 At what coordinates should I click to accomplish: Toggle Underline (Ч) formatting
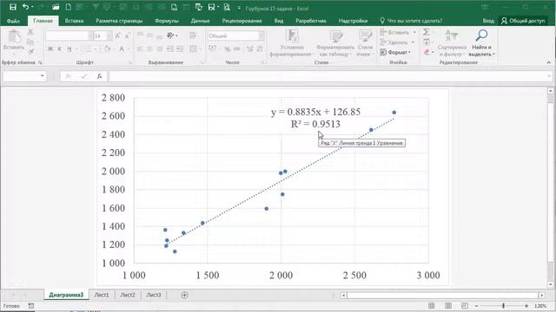[69, 49]
